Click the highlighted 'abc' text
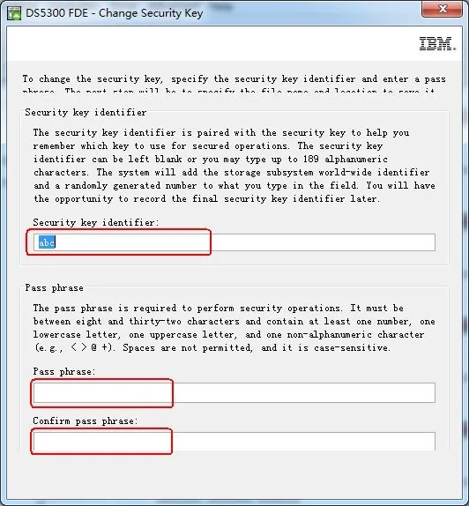The image size is (469, 506). [47, 242]
